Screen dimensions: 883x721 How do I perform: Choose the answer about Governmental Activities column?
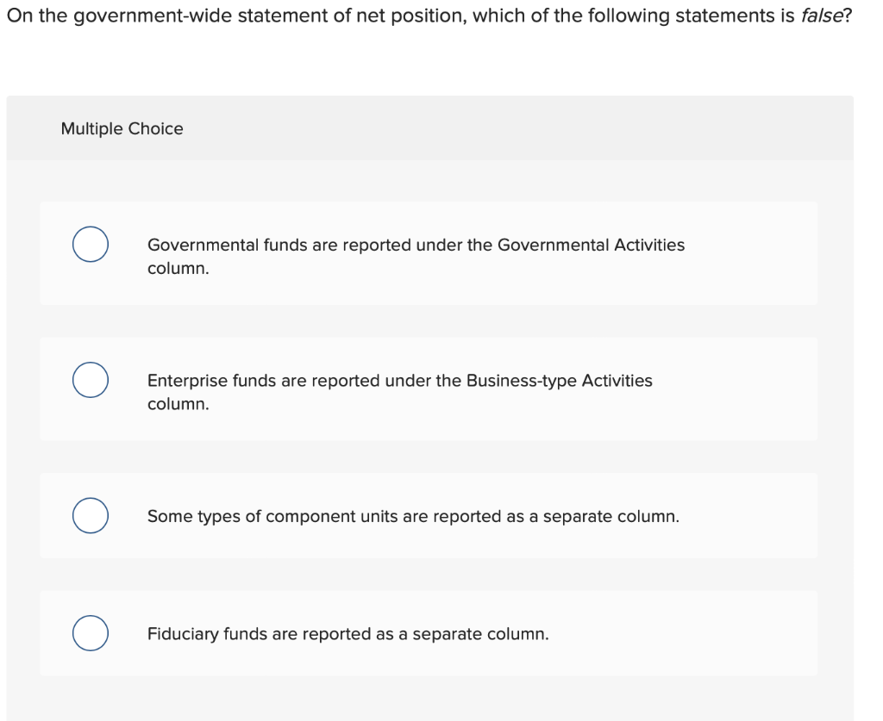coord(416,255)
